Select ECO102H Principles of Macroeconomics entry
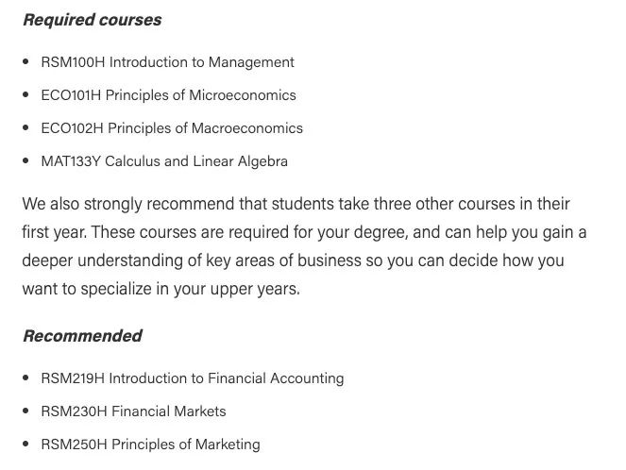 tap(172, 128)
